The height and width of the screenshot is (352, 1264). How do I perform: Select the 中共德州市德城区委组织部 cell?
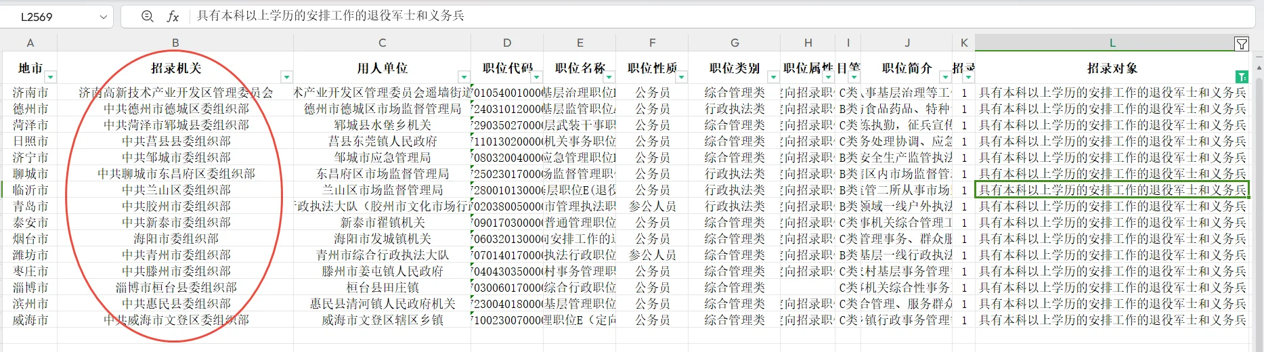(x=175, y=109)
